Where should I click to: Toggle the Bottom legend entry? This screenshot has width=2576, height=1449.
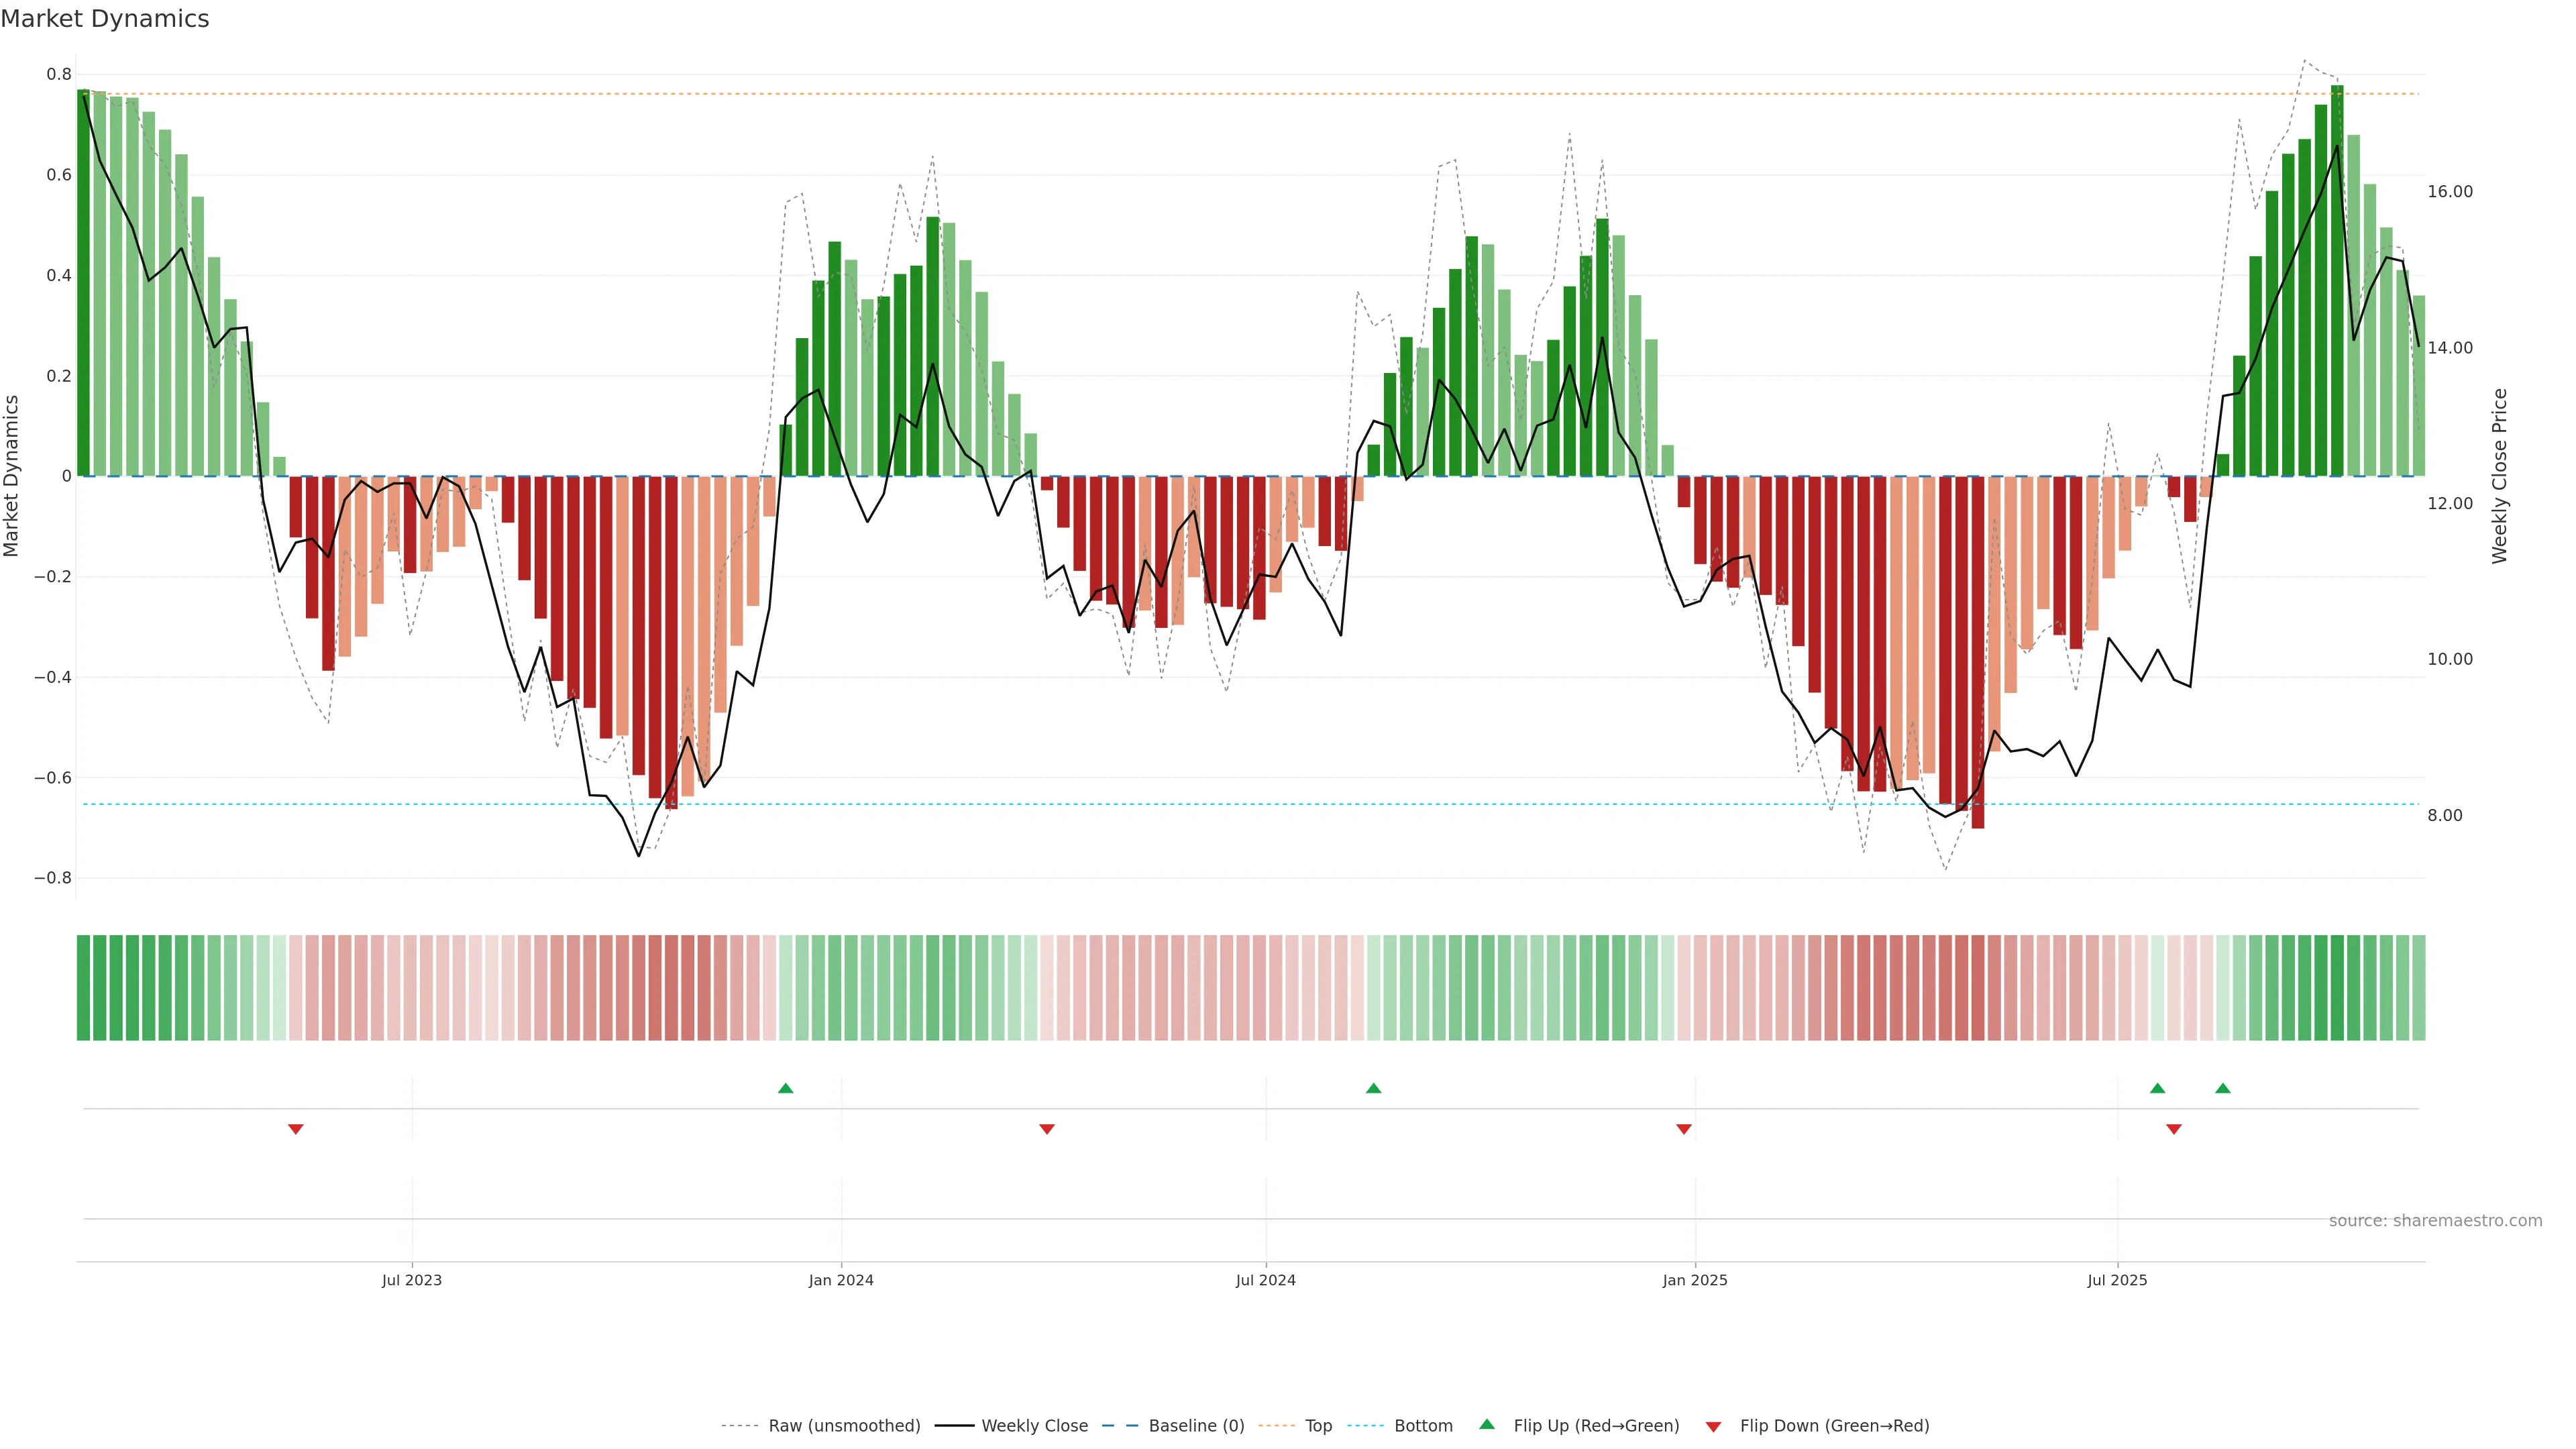click(x=1423, y=1425)
